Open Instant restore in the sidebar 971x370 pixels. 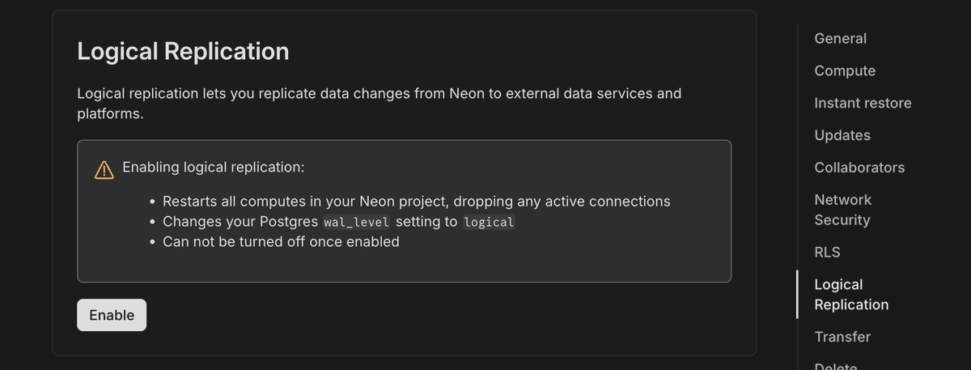pos(863,103)
